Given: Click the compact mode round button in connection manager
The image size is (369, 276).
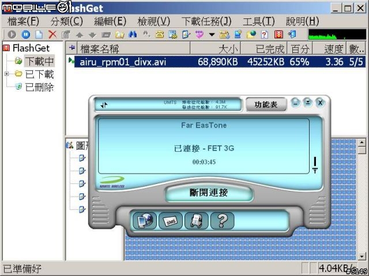Looking at the screenshot, I should point(307,102).
